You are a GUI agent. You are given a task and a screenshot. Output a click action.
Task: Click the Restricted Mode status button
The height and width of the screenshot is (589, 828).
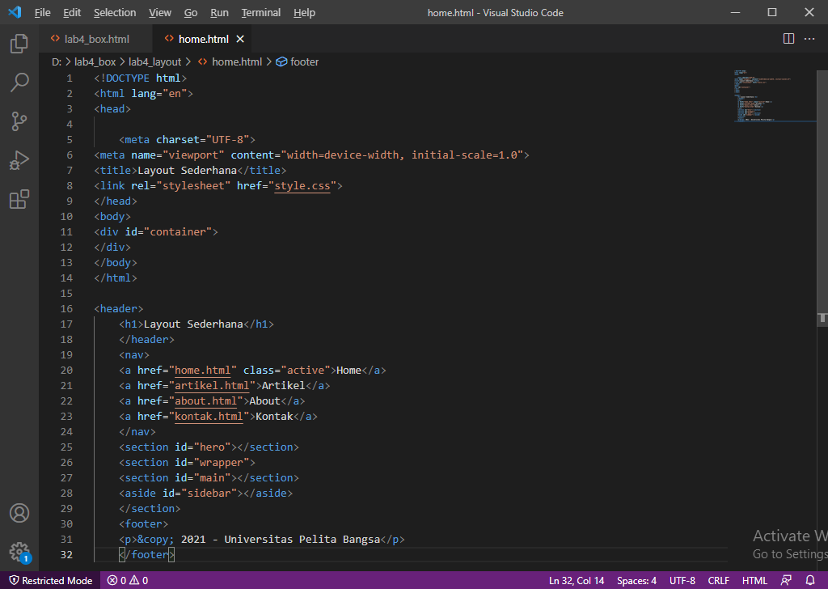[50, 580]
